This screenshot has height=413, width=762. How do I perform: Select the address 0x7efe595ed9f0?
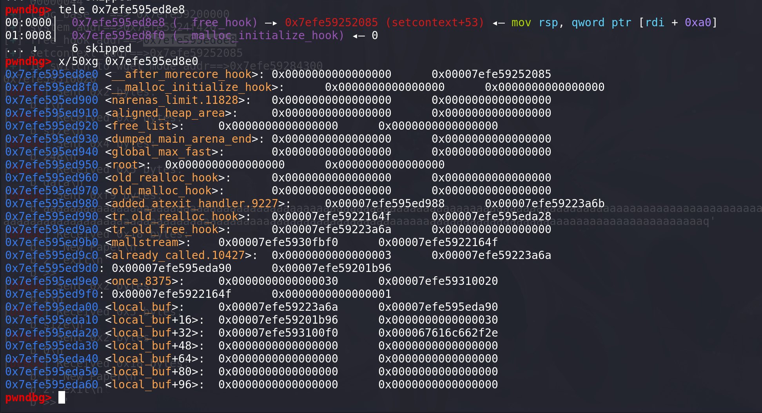[x=52, y=294]
